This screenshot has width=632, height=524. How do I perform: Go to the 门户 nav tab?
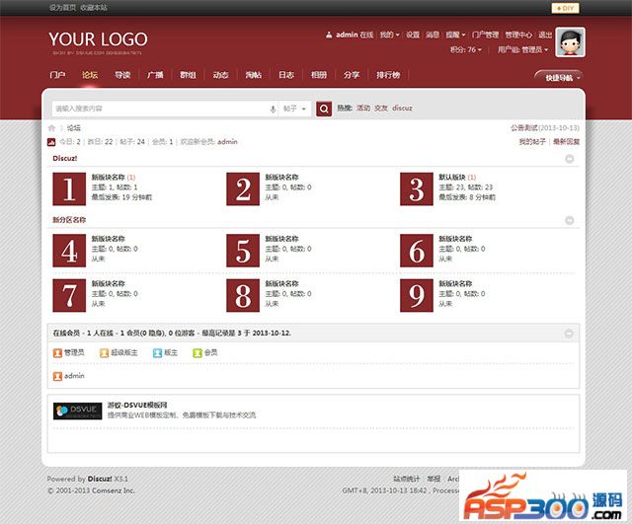(57, 75)
